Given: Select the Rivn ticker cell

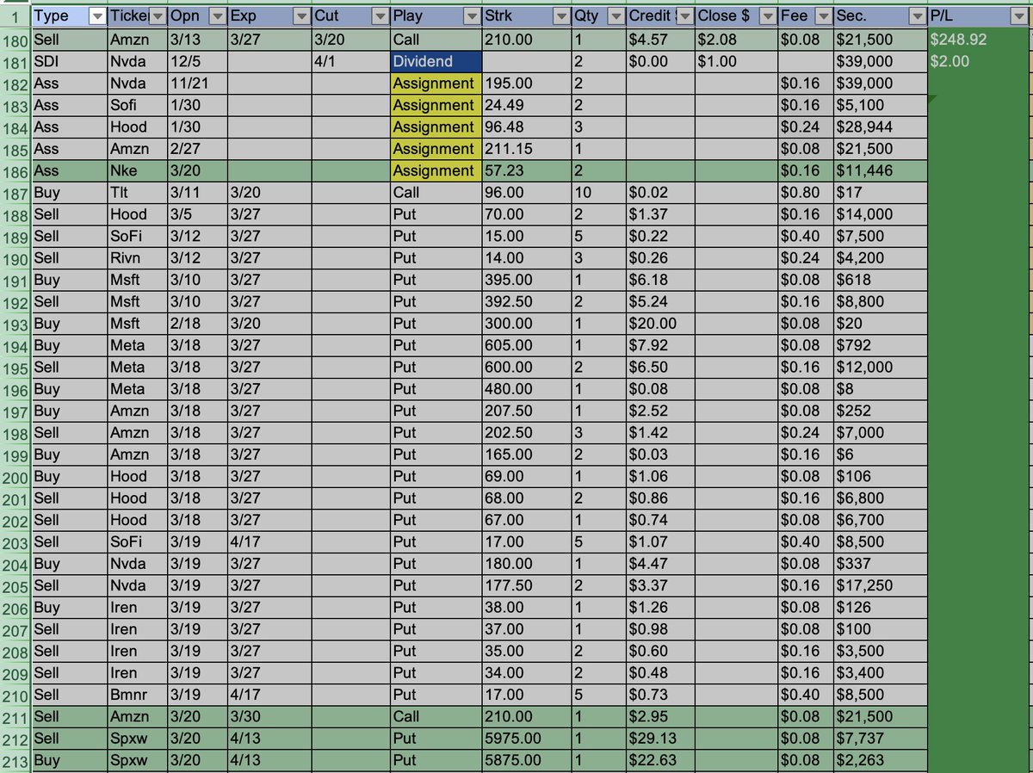Looking at the screenshot, I should (138, 258).
